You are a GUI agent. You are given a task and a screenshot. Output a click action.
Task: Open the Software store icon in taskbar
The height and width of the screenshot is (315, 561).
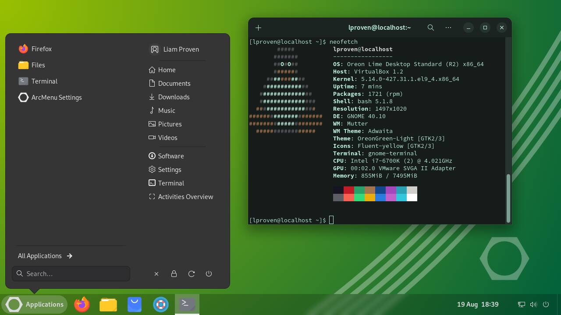pyautogui.click(x=135, y=304)
